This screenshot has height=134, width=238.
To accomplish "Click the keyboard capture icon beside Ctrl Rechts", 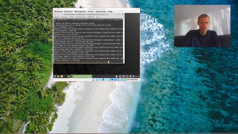I will pos(125,79).
